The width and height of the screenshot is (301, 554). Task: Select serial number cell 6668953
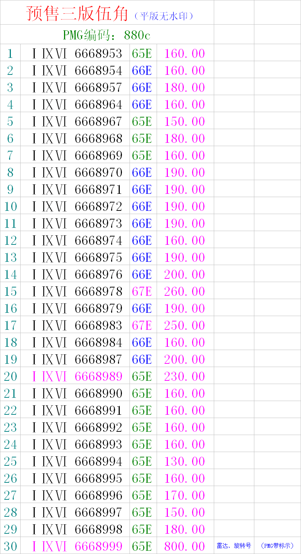click(75, 54)
